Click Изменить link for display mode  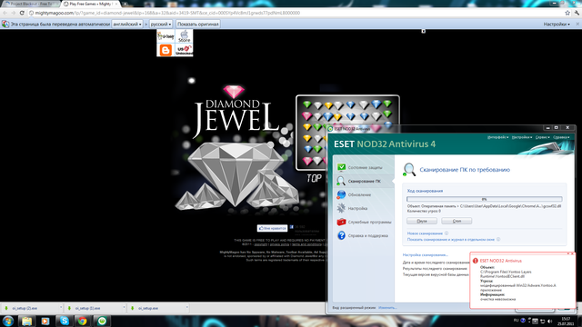[x=387, y=308]
